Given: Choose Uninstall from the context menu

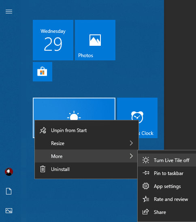Looking at the screenshot, I should pos(86,169).
